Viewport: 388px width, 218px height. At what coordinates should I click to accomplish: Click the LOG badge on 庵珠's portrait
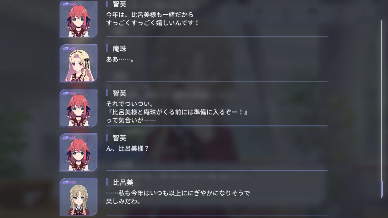click(69, 49)
